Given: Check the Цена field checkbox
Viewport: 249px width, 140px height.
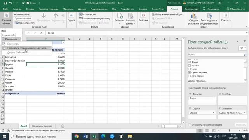Looking at the screenshot, I should [189, 69].
